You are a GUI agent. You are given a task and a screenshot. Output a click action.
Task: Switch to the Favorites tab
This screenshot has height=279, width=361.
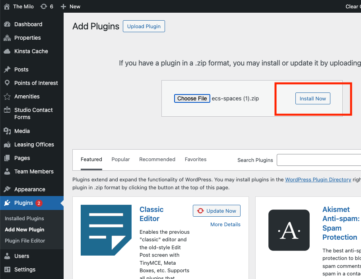[196, 160]
